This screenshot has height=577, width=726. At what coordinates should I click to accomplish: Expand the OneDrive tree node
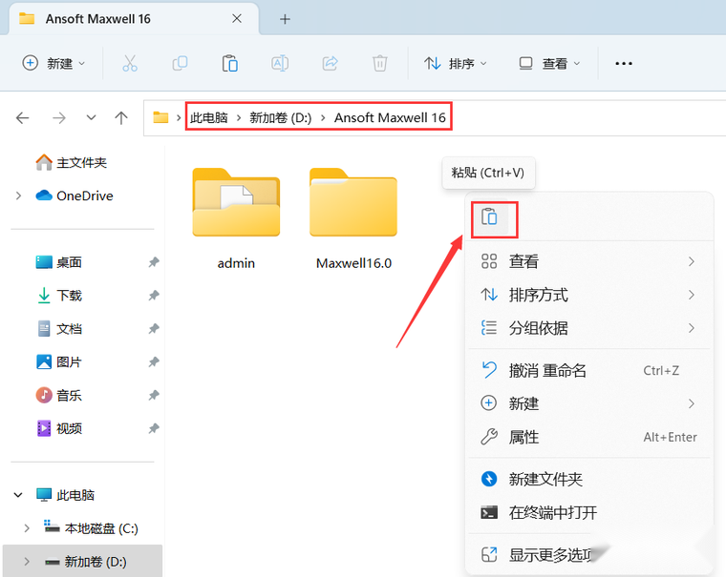[18, 196]
